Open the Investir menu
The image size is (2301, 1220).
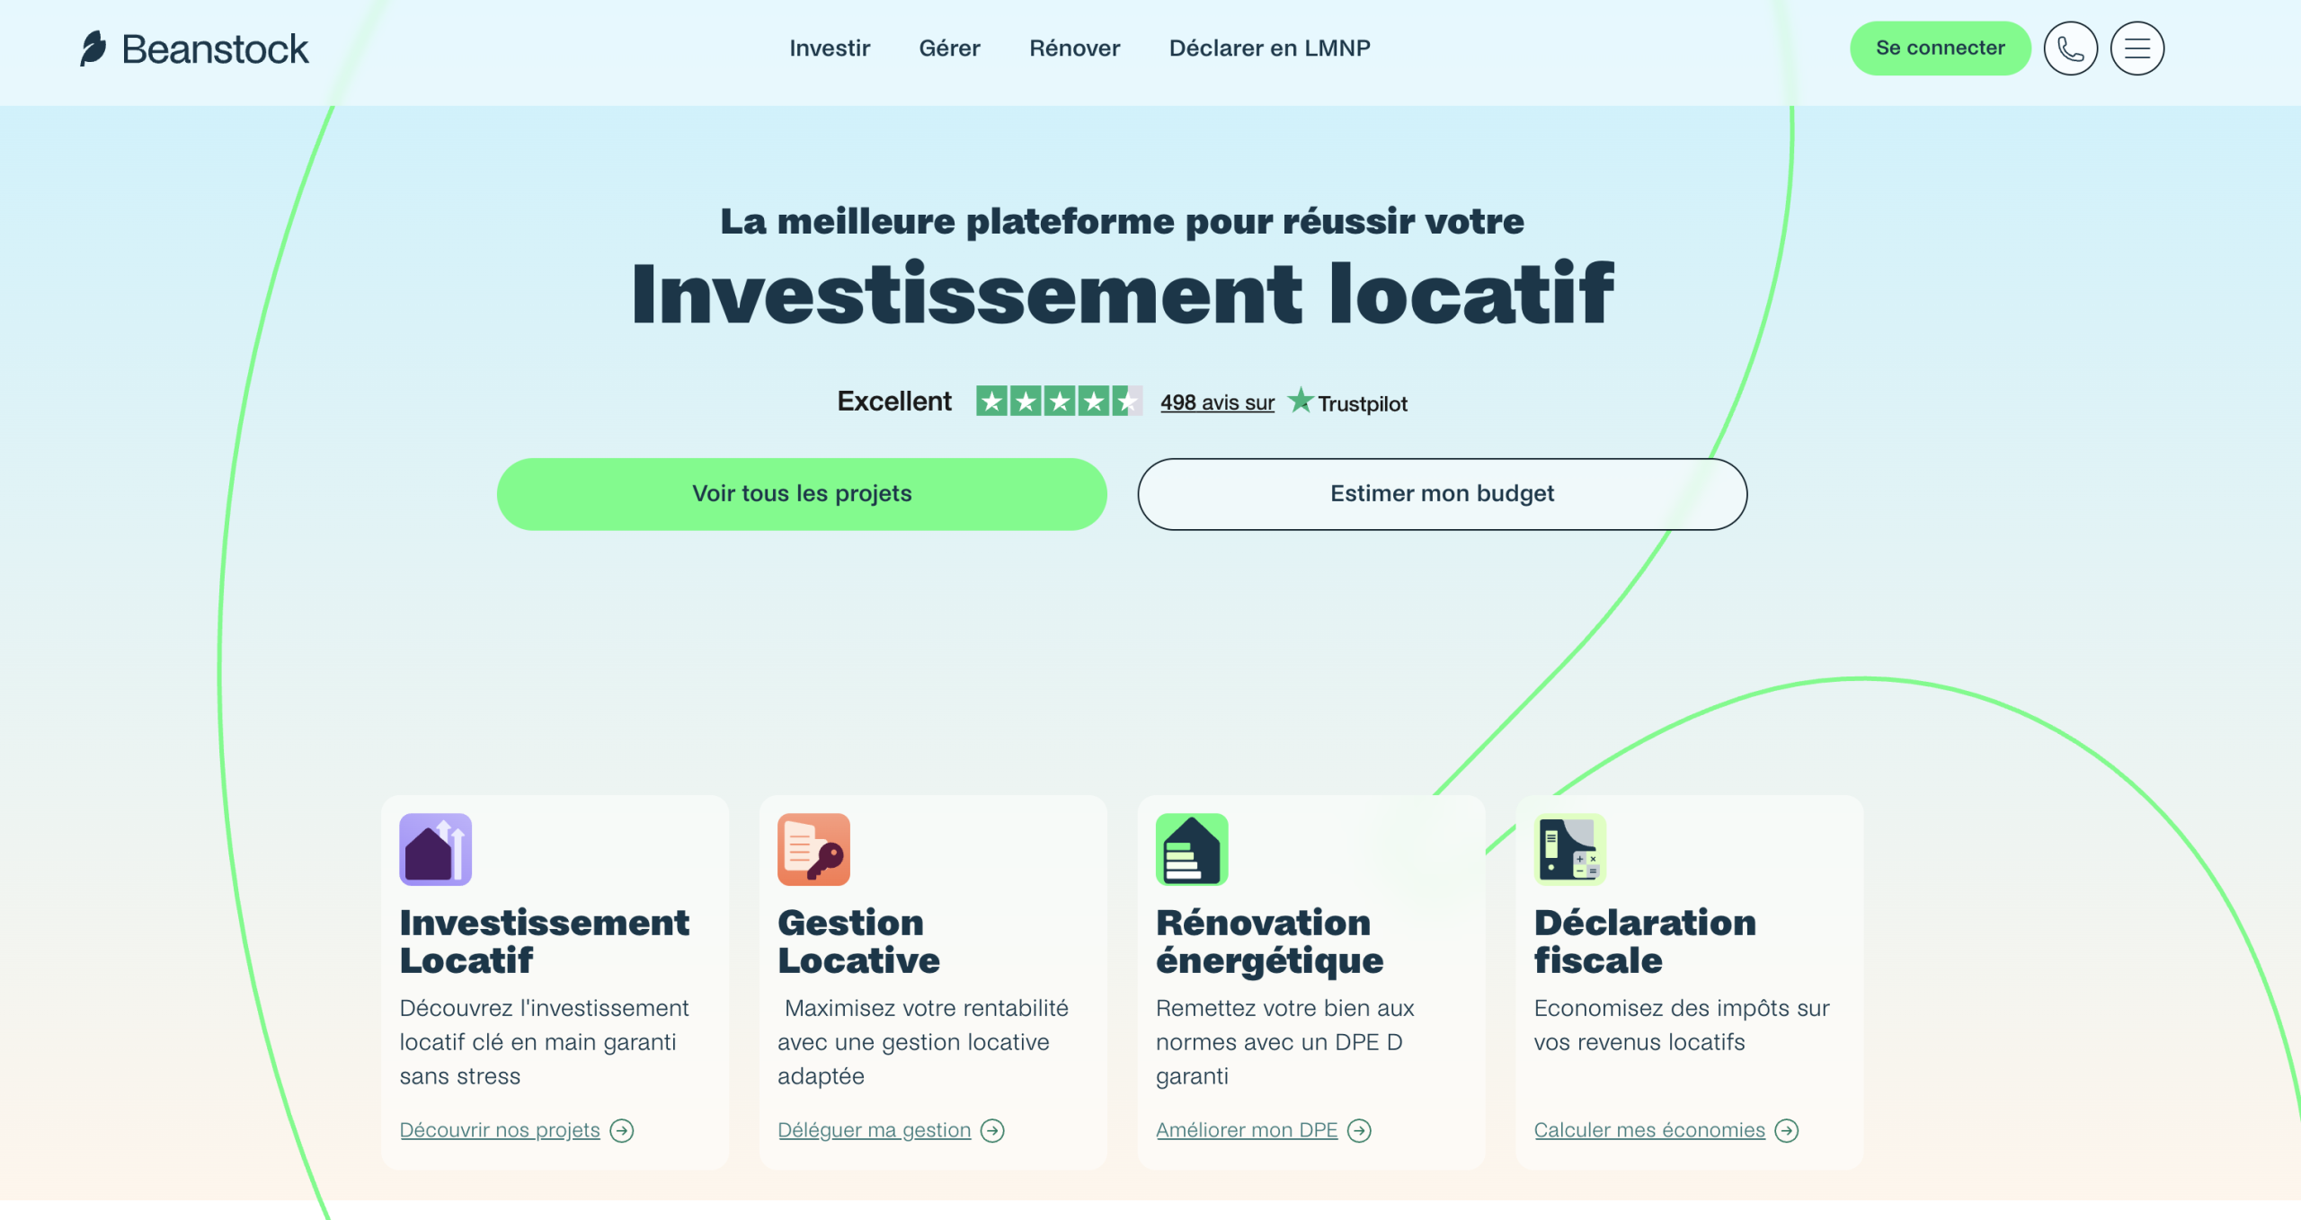pyautogui.click(x=830, y=49)
